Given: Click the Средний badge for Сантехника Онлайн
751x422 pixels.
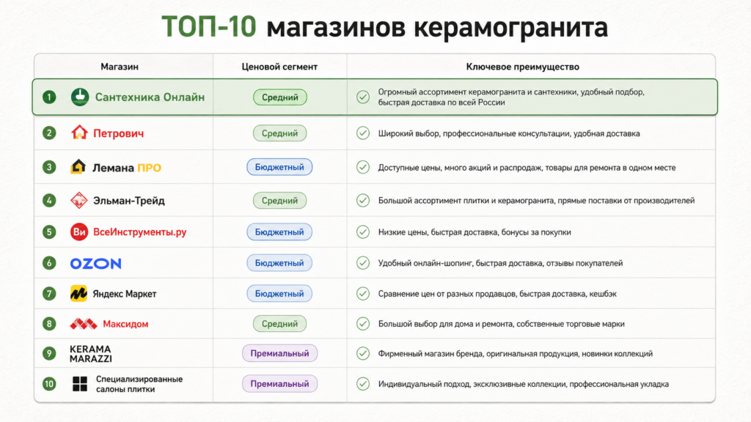Looking at the screenshot, I should (x=279, y=97).
